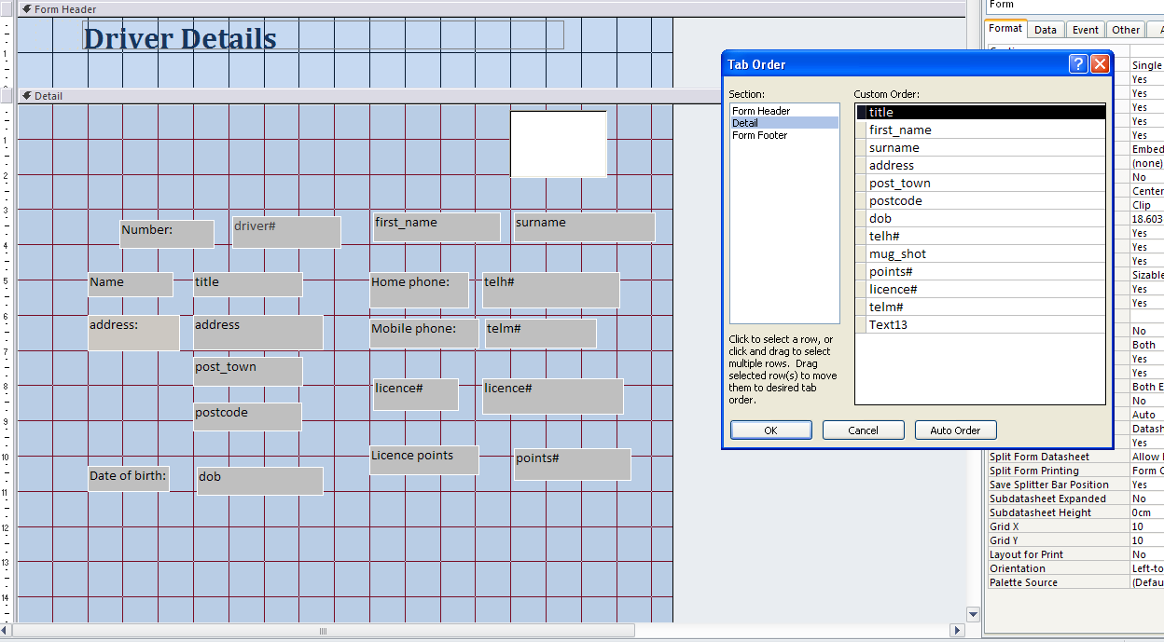Select Detail in Section list
Viewport: 1164px width, 642px height.
[x=783, y=123]
